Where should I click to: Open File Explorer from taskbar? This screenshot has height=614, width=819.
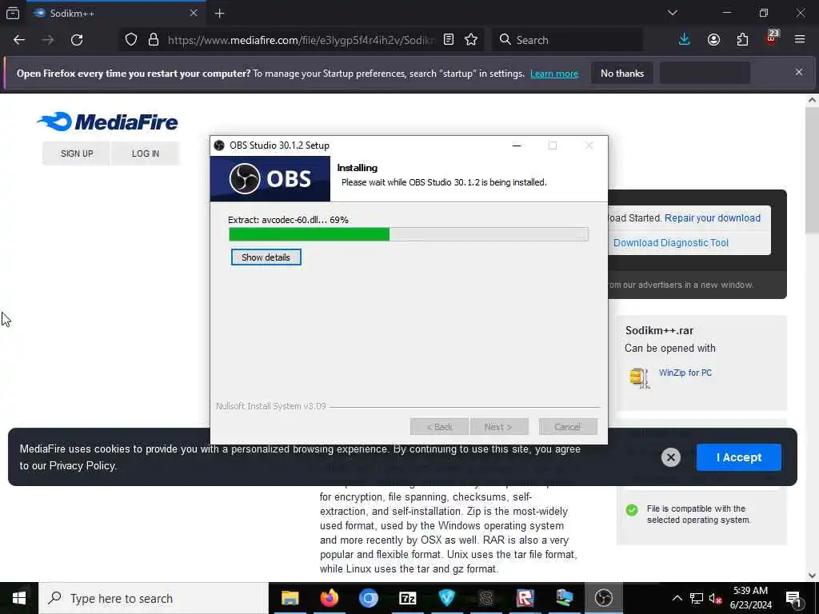point(290,598)
